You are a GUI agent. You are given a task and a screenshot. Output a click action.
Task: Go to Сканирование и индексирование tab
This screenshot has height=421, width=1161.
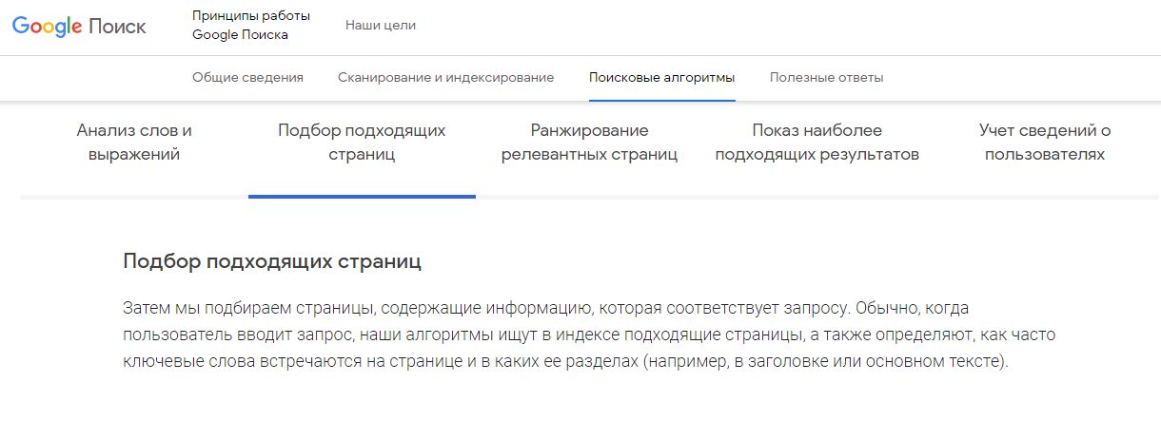(445, 78)
